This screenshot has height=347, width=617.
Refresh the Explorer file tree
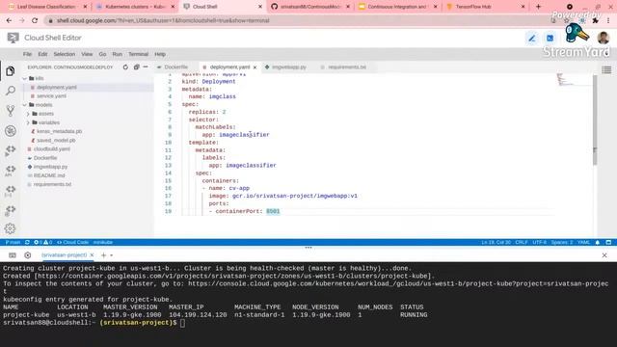click(125, 67)
